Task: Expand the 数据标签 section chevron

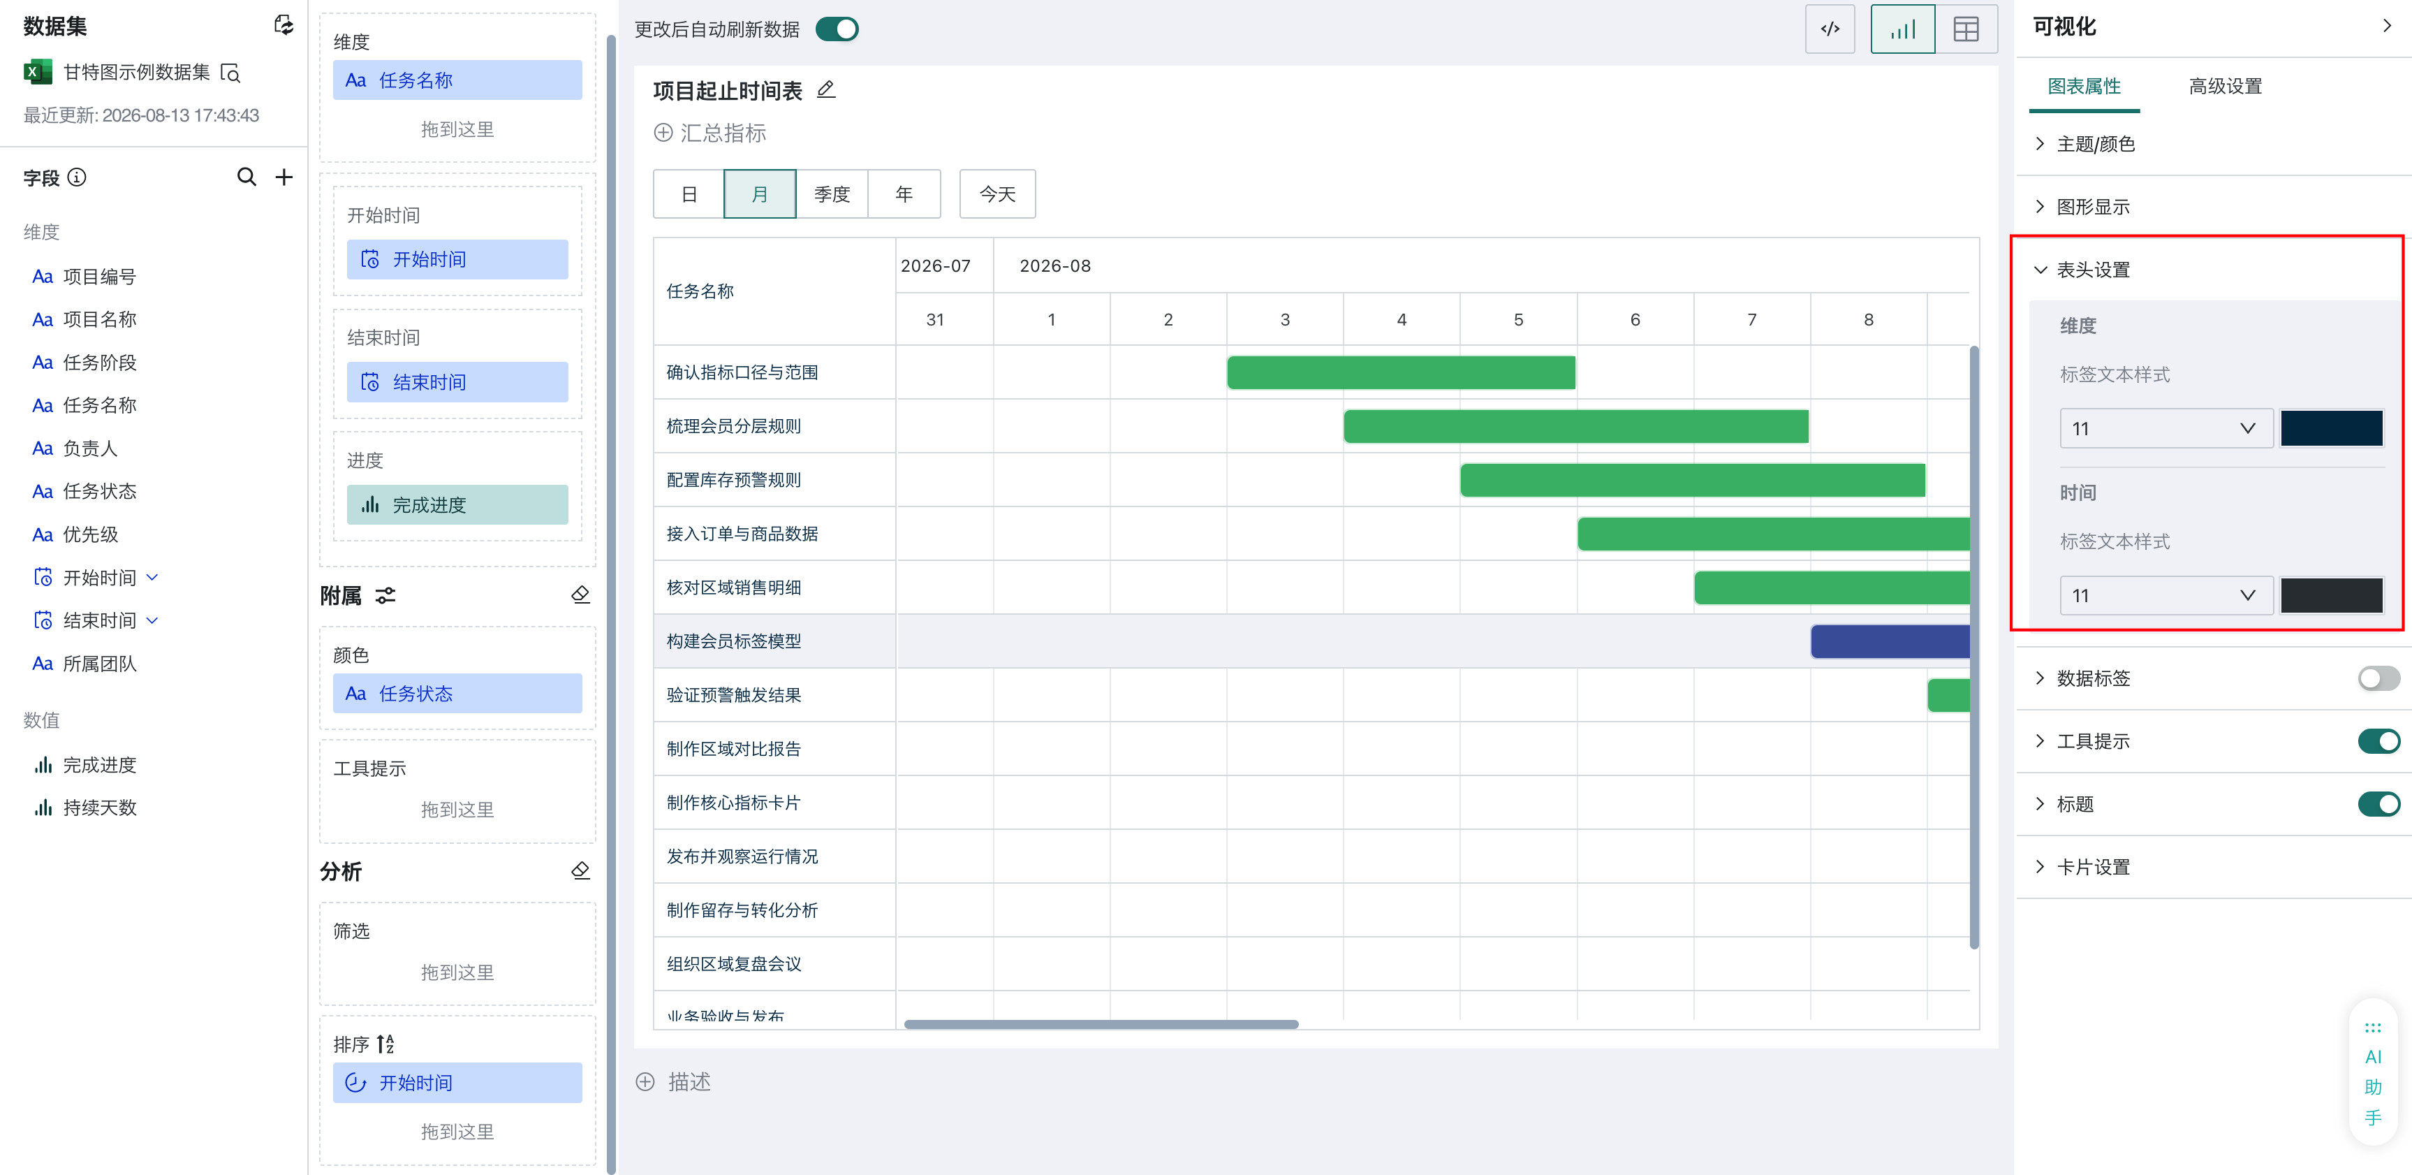Action: point(2039,678)
